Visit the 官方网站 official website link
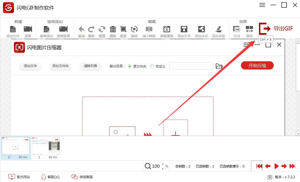The image size is (300, 182). [x=20, y=177]
